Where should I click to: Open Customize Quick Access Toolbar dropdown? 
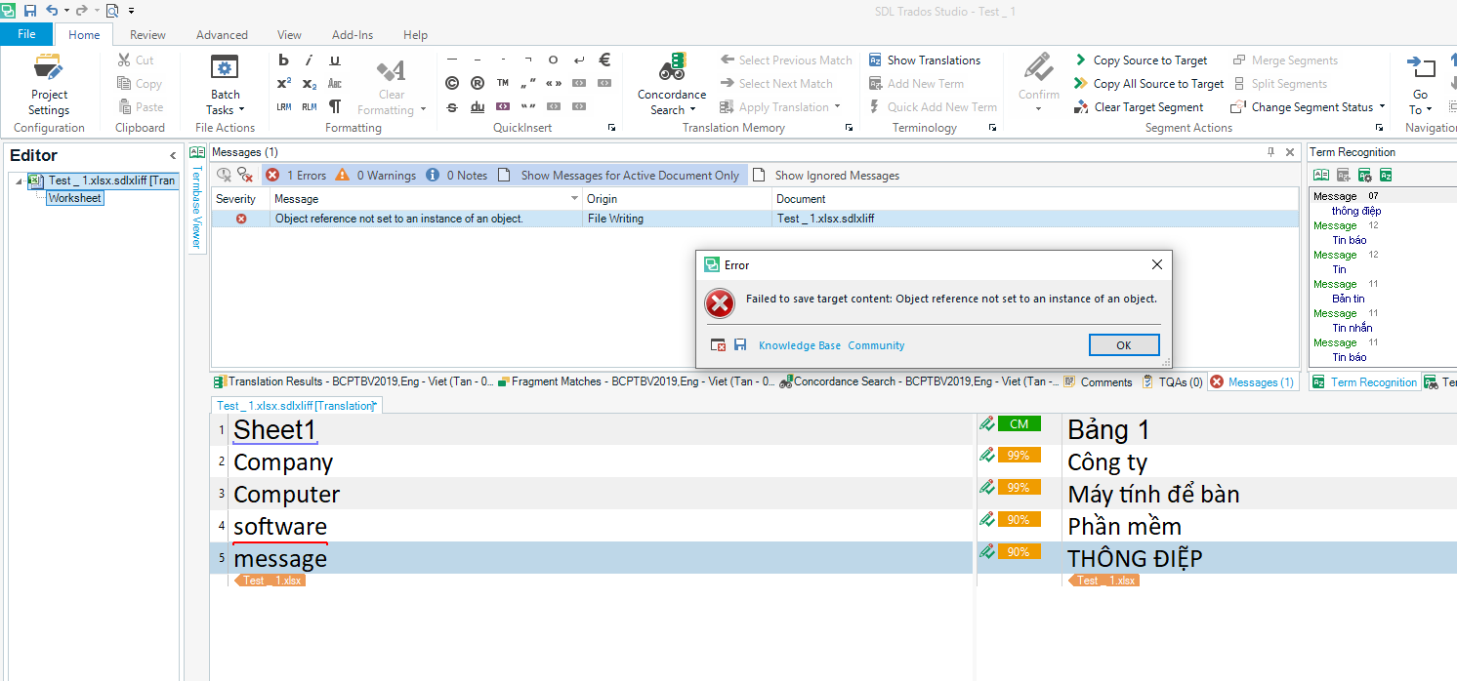click(131, 10)
